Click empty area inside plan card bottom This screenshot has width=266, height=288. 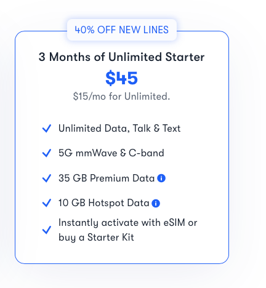point(121,254)
